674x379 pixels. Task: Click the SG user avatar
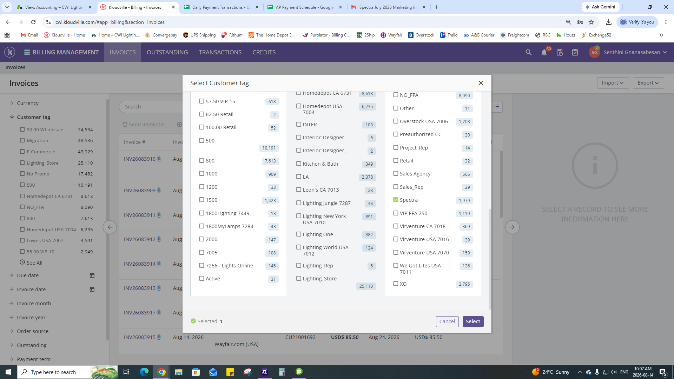594,52
